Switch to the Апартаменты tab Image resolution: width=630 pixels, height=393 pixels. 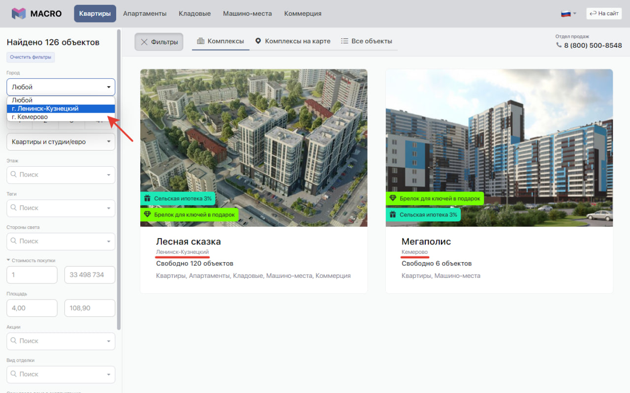click(145, 14)
